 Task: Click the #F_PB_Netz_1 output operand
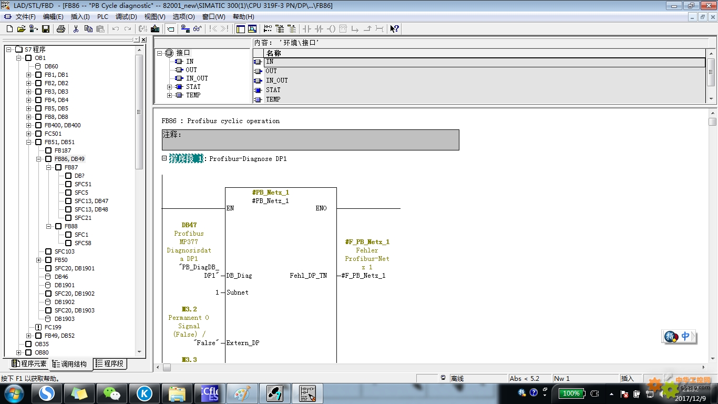pos(363,276)
